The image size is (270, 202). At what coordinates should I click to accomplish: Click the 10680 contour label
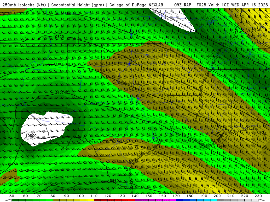pyautogui.click(x=61, y=64)
